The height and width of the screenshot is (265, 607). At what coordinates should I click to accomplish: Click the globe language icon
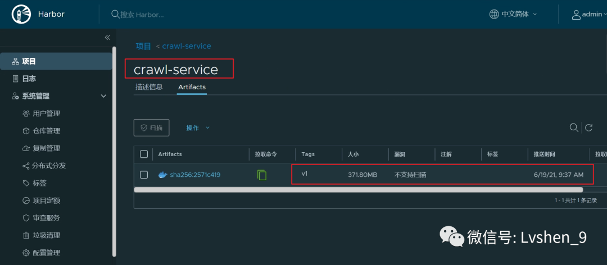494,14
